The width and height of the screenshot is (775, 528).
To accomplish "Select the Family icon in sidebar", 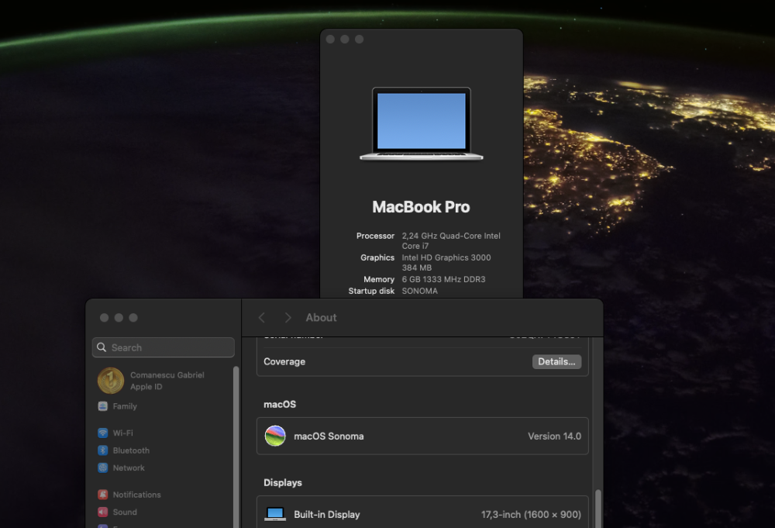I will point(103,406).
